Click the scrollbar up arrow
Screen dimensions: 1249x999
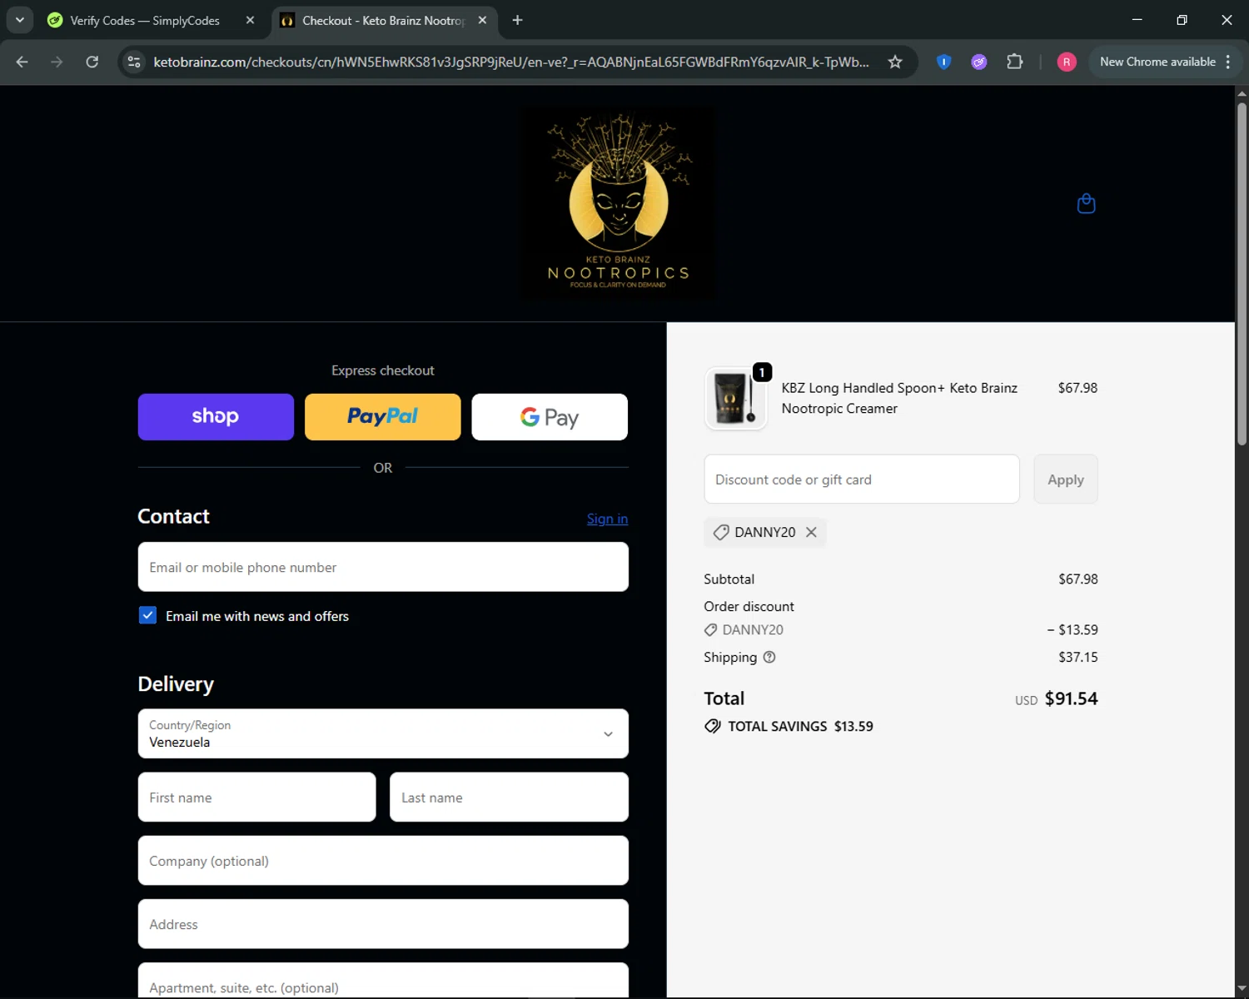click(1242, 93)
